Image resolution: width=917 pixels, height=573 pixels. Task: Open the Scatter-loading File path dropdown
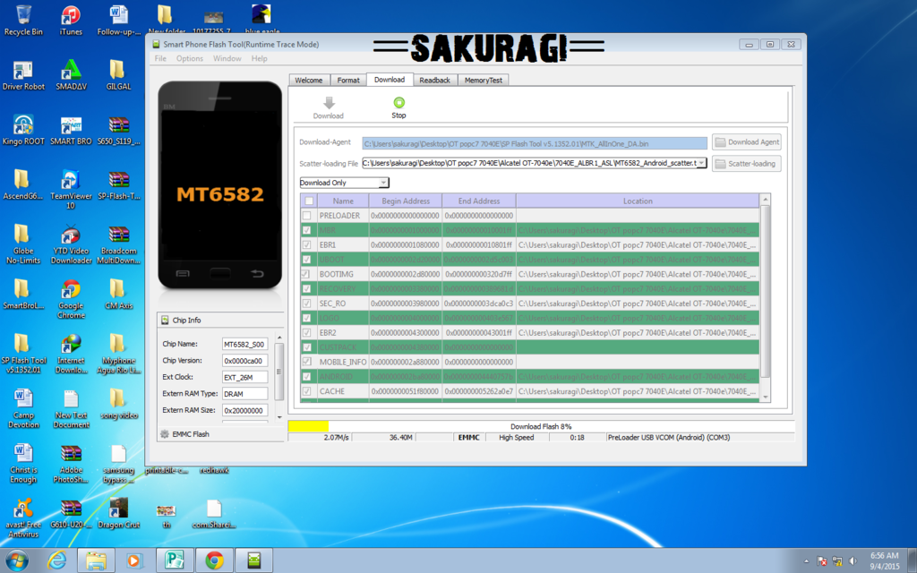(x=701, y=163)
